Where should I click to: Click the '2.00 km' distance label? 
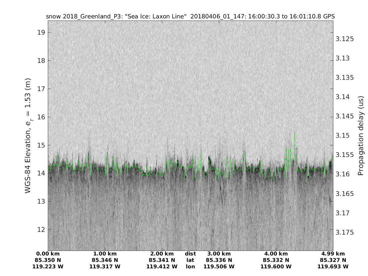pyautogui.click(x=162, y=254)
